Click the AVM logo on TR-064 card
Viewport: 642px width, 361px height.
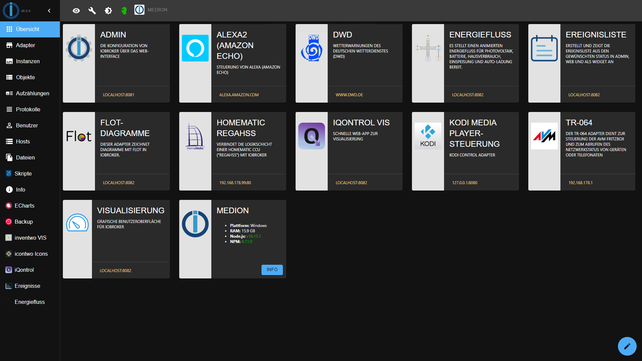(544, 136)
